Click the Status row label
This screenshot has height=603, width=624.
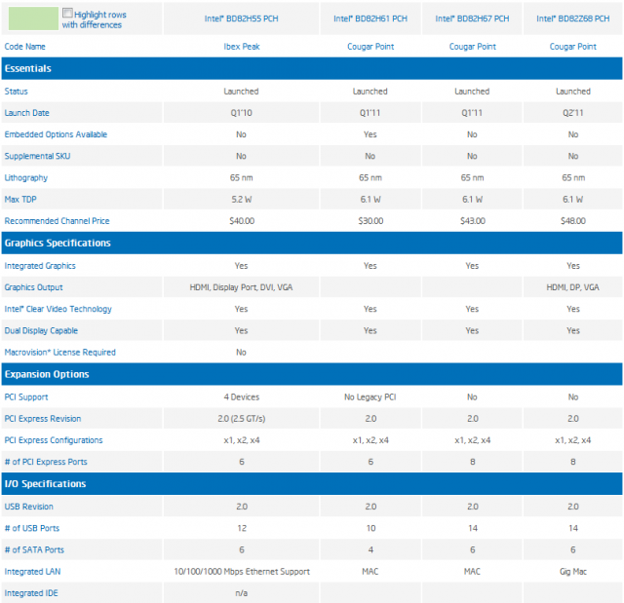[x=16, y=92]
